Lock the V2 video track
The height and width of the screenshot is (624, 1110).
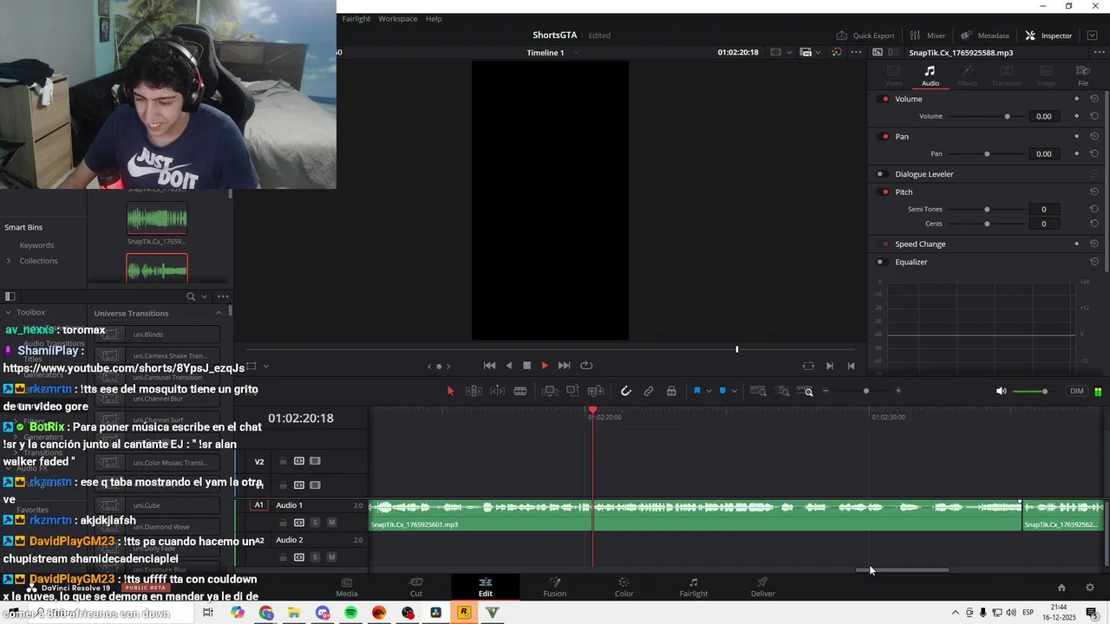283,461
